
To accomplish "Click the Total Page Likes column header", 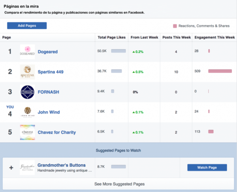I will 112,37.
